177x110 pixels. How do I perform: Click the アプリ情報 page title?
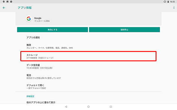pos(24,8)
